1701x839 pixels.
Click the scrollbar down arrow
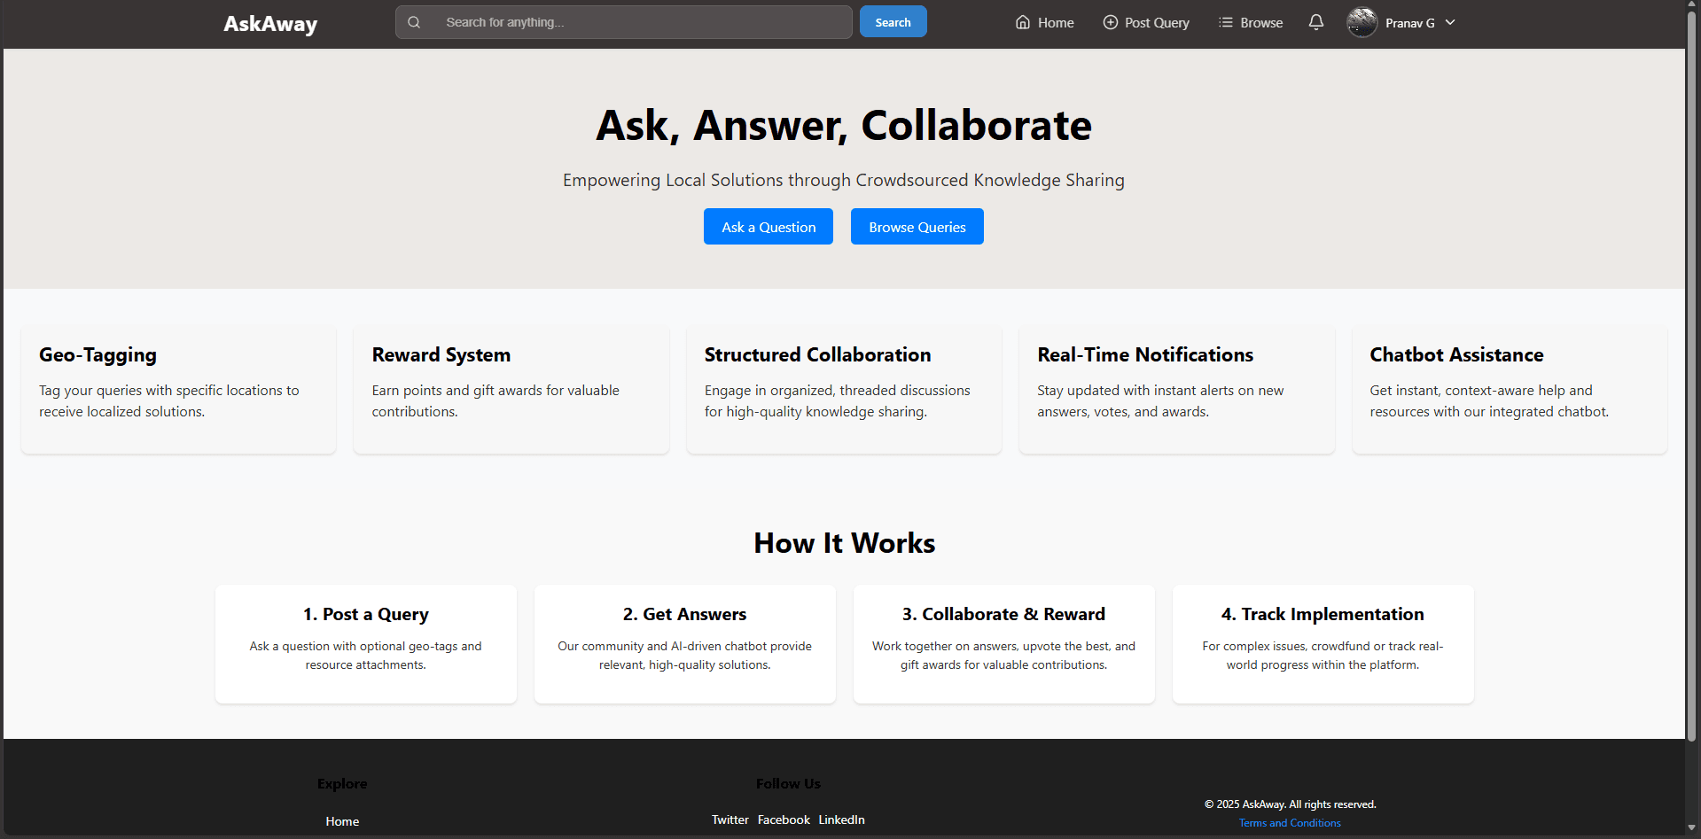(x=1691, y=828)
